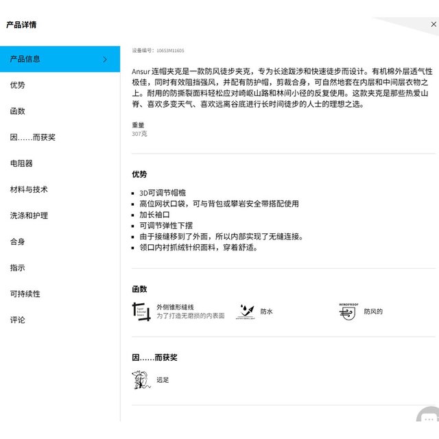Click the water repellent droplet icon

pyautogui.click(x=246, y=311)
